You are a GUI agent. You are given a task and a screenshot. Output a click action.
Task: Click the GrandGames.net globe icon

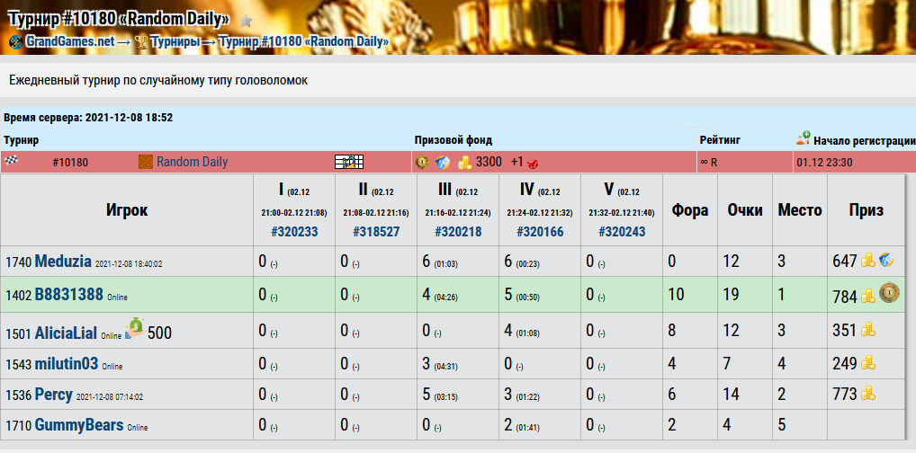coord(15,41)
